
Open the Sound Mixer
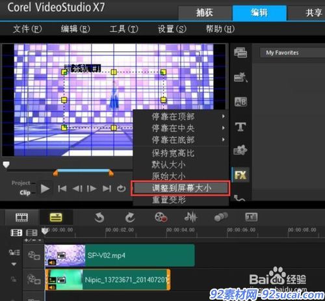point(190,217)
